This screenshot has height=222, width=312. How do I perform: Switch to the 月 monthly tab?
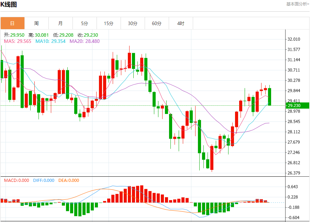[61, 23]
